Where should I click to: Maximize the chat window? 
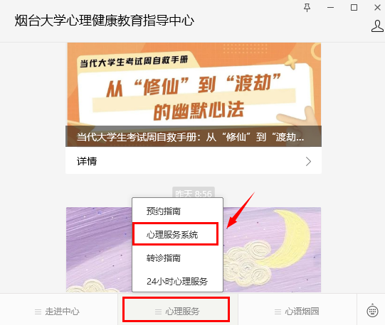tap(354, 8)
